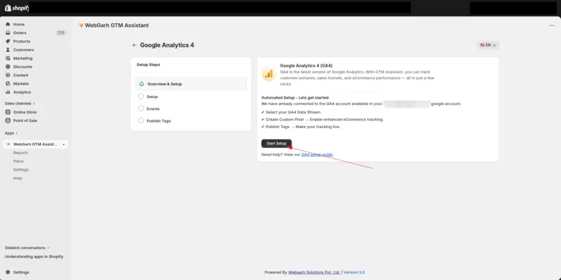Viewport: 561px width, 280px height.
Task: Open the Help submenu item
Action: [18, 178]
